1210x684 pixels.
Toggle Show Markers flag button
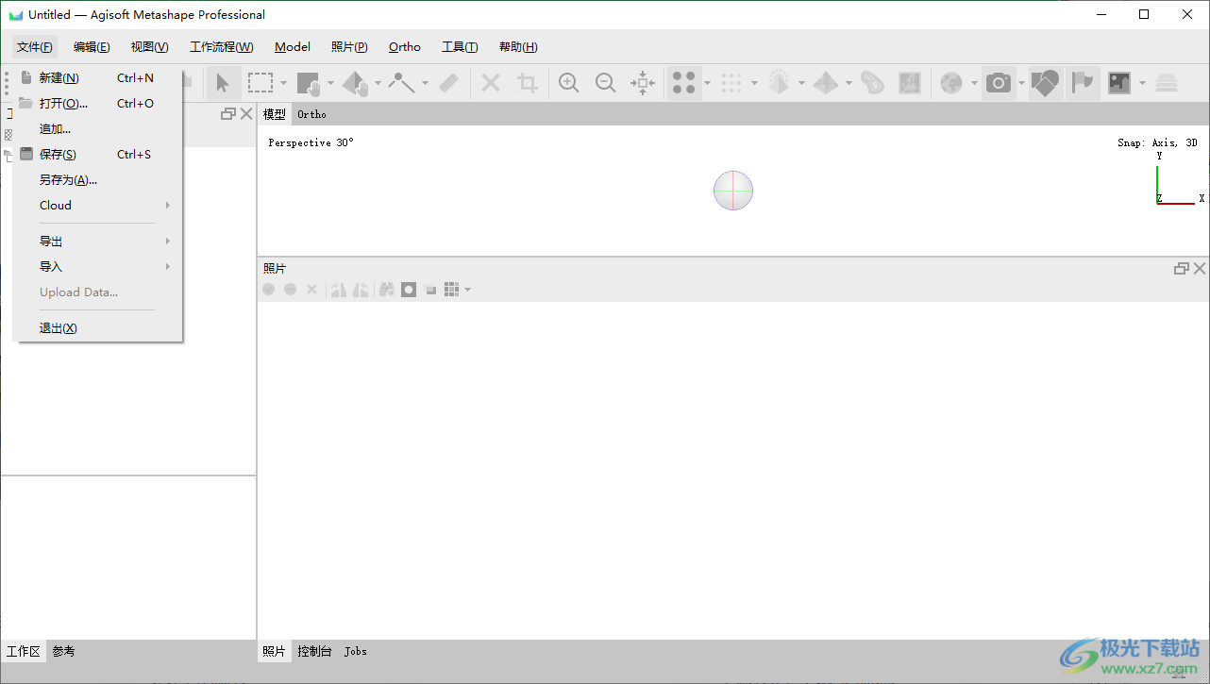click(x=1083, y=83)
